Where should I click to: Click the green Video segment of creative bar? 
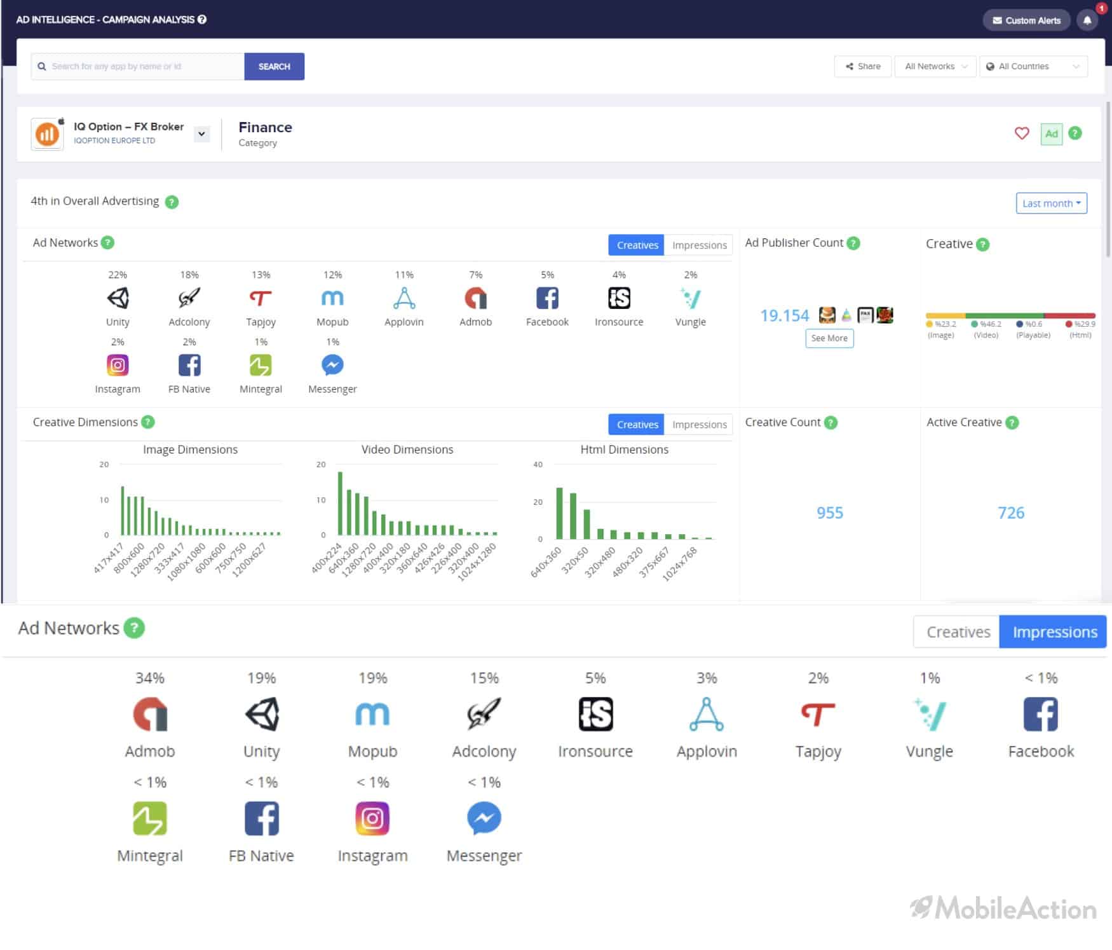[x=1005, y=316]
